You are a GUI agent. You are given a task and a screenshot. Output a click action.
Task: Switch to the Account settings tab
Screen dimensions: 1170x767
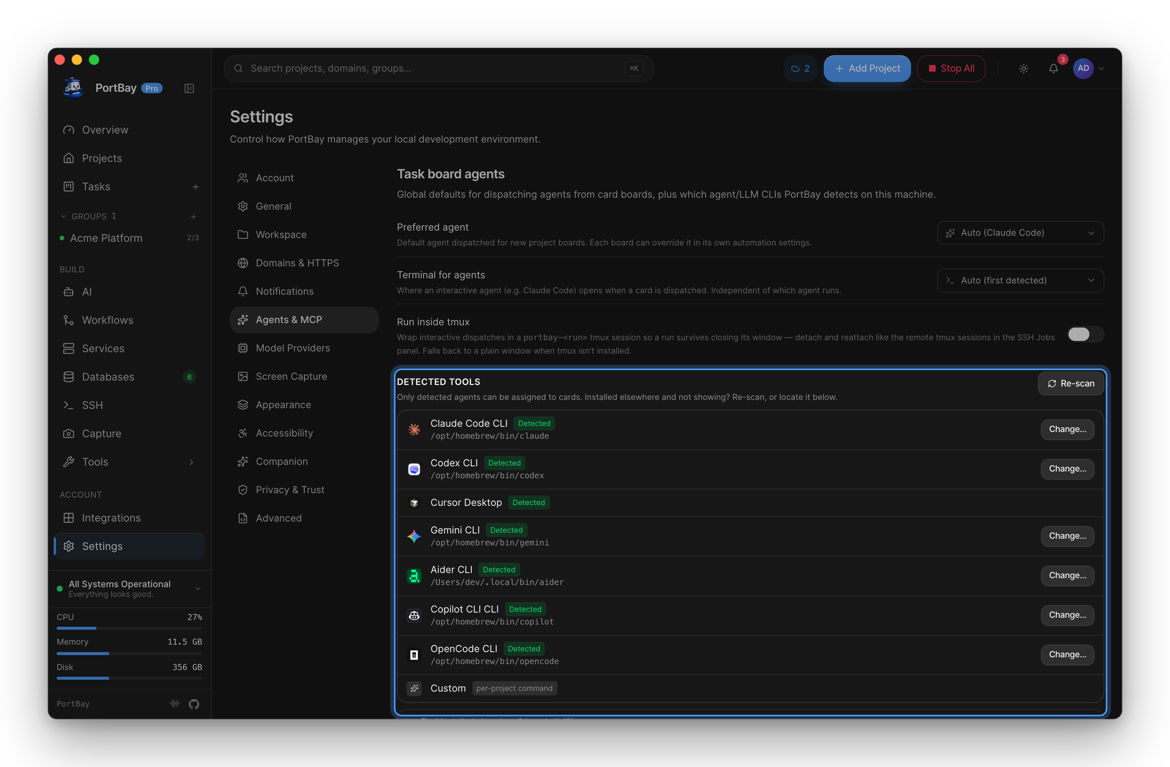[x=304, y=178]
